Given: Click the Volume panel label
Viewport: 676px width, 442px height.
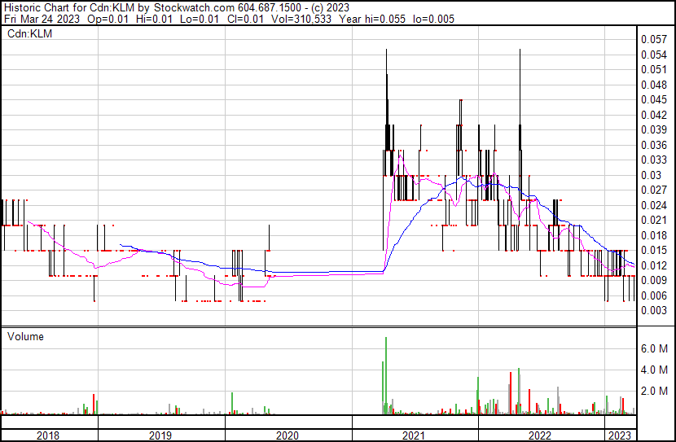Looking at the screenshot, I should click(x=25, y=336).
